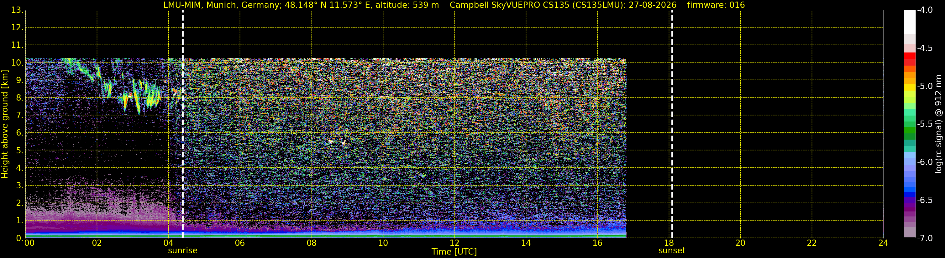Click the x-axis tick label '04'
945x258 pixels.
pos(168,243)
